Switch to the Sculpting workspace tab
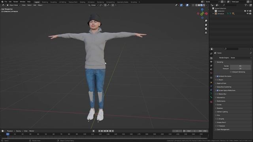253x142 pixels. [x=53, y=2]
